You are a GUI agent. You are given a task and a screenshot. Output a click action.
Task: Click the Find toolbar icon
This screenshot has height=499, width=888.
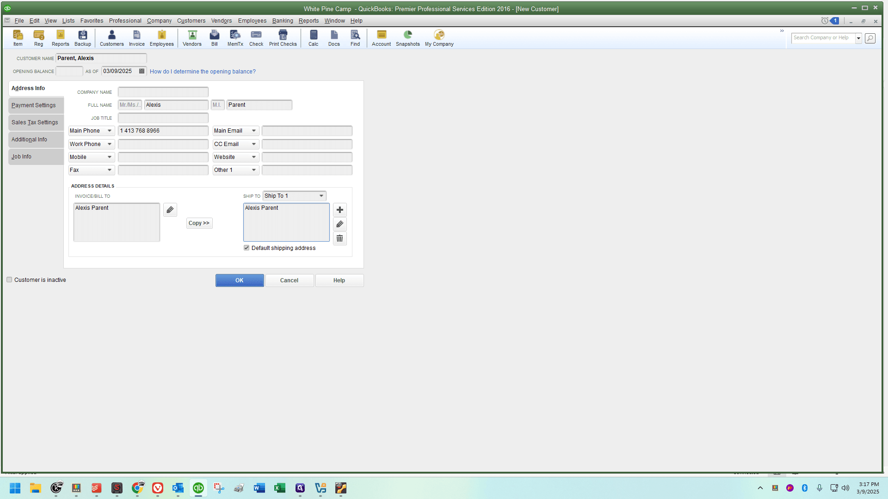coord(355,38)
